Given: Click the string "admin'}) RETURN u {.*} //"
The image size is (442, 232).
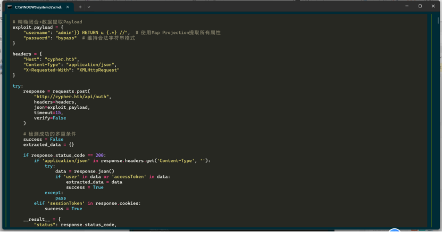Looking at the screenshot, I should (x=91, y=32).
